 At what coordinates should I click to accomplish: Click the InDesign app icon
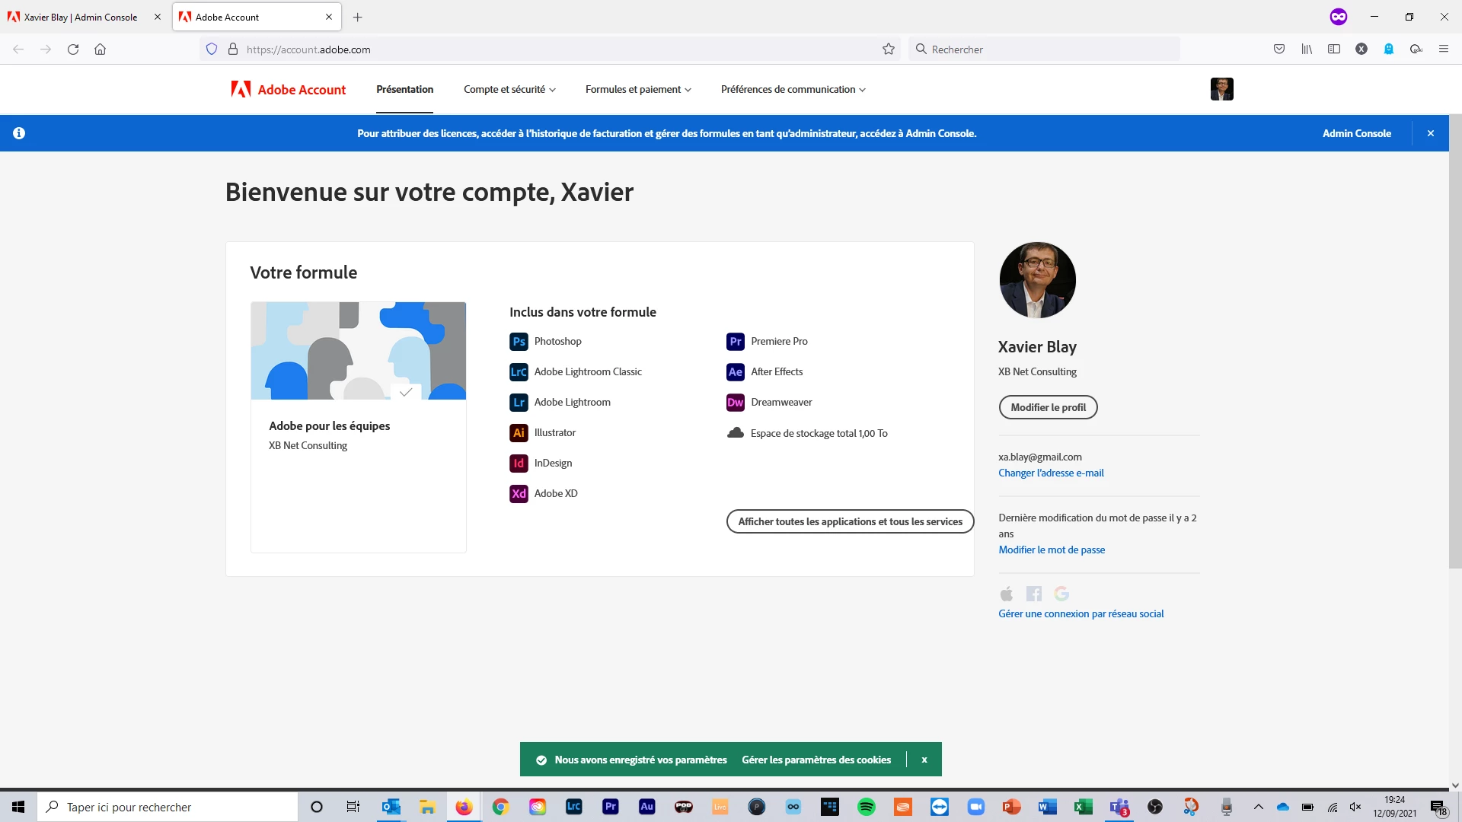(x=519, y=464)
